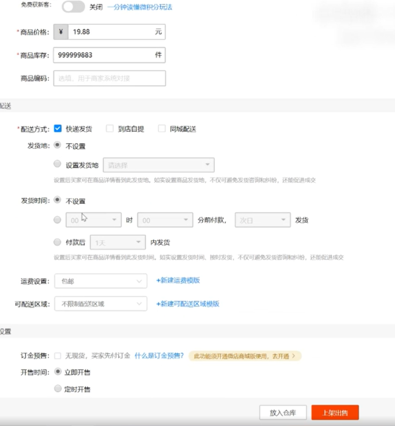Select the 时/分前付款 radio option
Screen dimensions: 395x426
click(57, 220)
